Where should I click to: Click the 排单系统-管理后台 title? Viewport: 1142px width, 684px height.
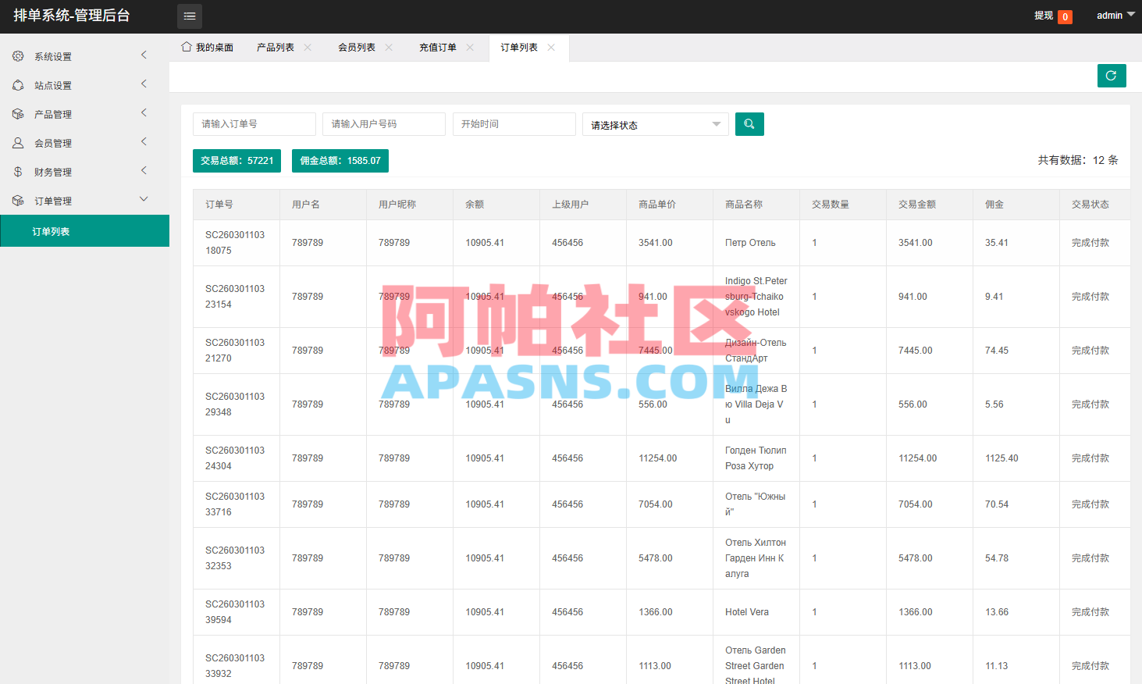click(x=72, y=16)
